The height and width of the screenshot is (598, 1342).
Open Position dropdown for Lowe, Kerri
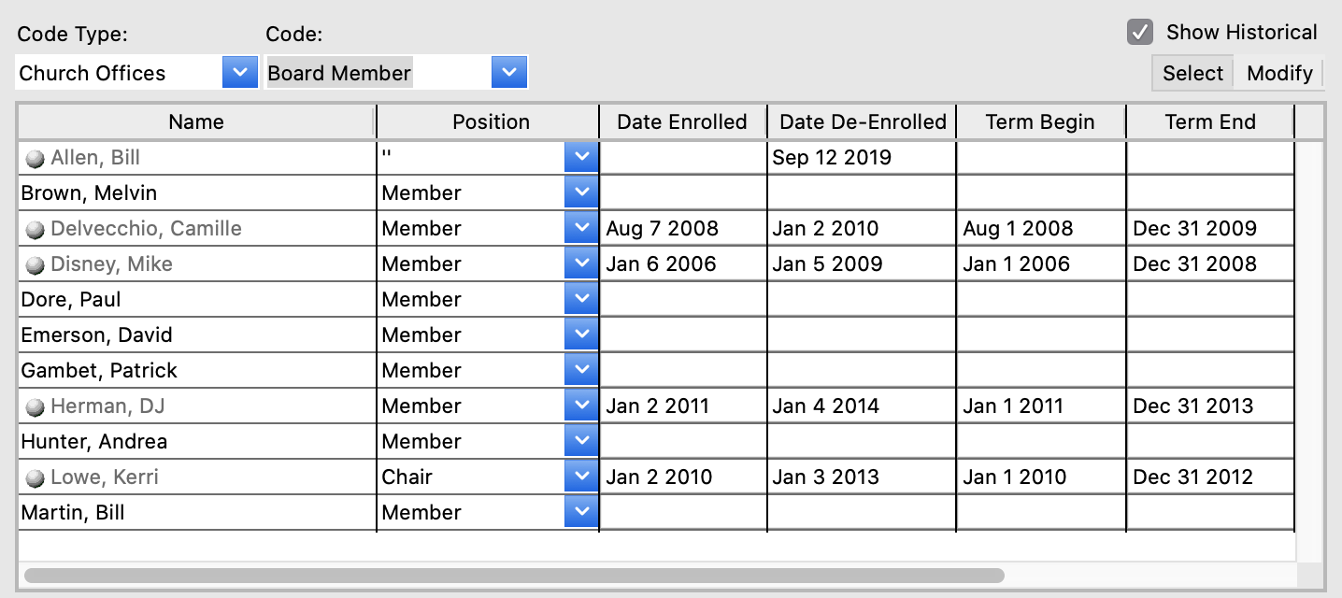580,477
